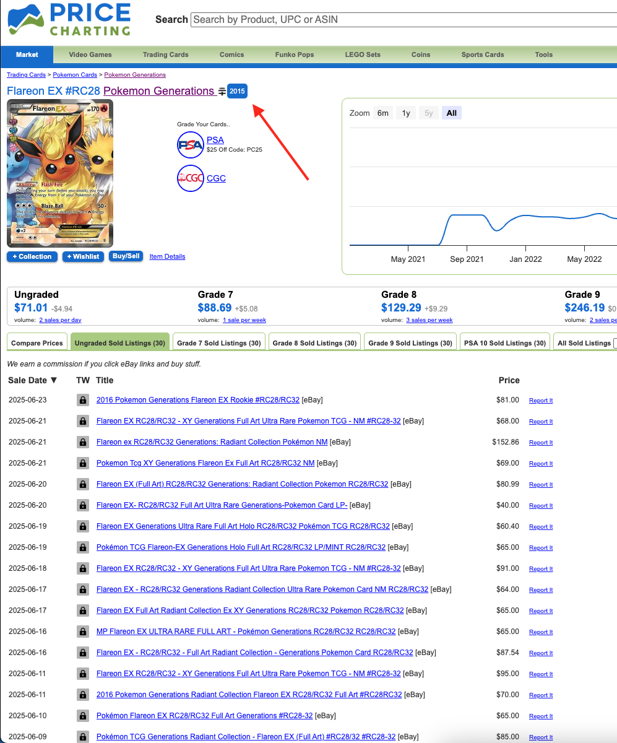Click the lock icon on the $70.00 listing row
The image size is (617, 743).
[82, 695]
